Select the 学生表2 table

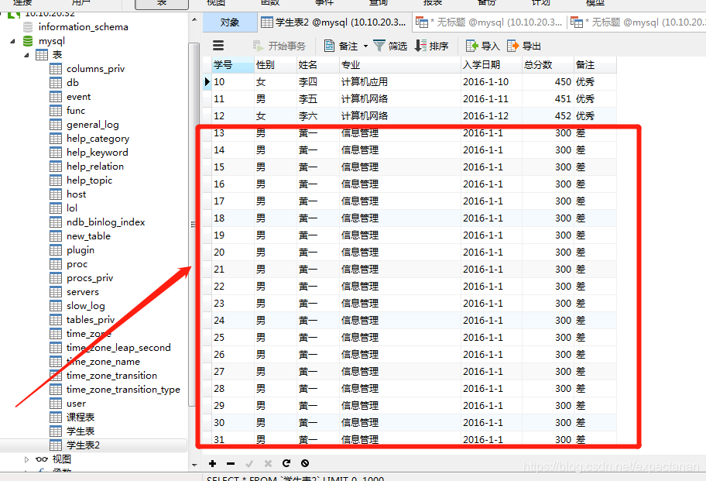click(83, 446)
